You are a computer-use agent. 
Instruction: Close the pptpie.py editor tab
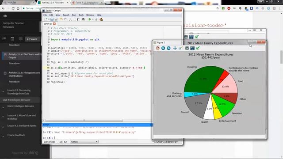pyautogui.click(x=54, y=23)
